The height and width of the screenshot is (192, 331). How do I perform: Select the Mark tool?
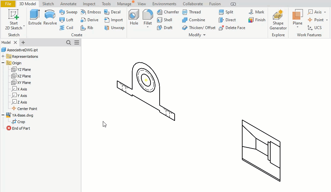(x=256, y=12)
